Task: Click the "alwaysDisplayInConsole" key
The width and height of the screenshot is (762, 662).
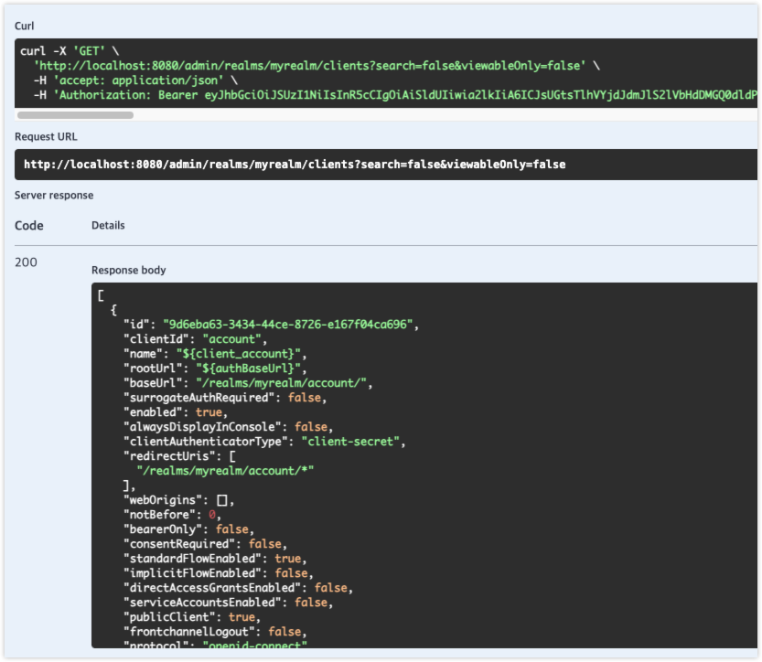Action: [203, 426]
